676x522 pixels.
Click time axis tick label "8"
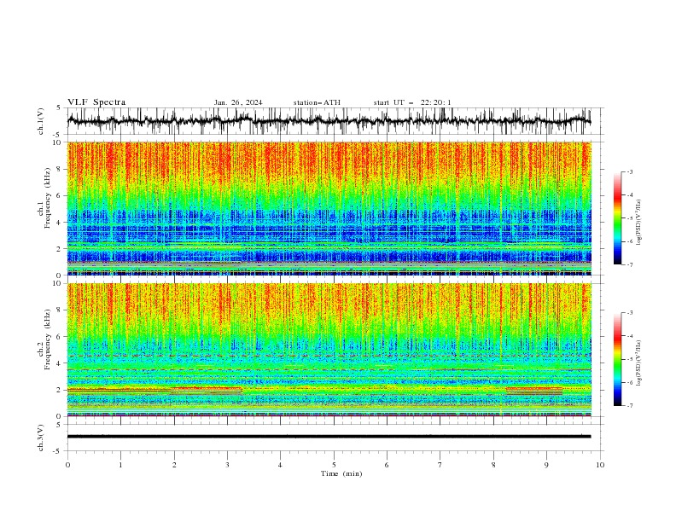[493, 465]
